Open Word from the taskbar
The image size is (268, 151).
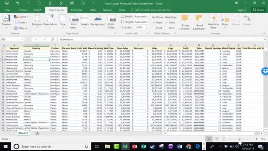[180, 146]
